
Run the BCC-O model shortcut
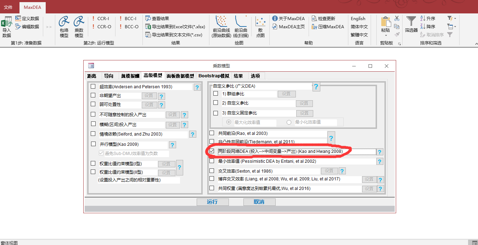[128, 26]
